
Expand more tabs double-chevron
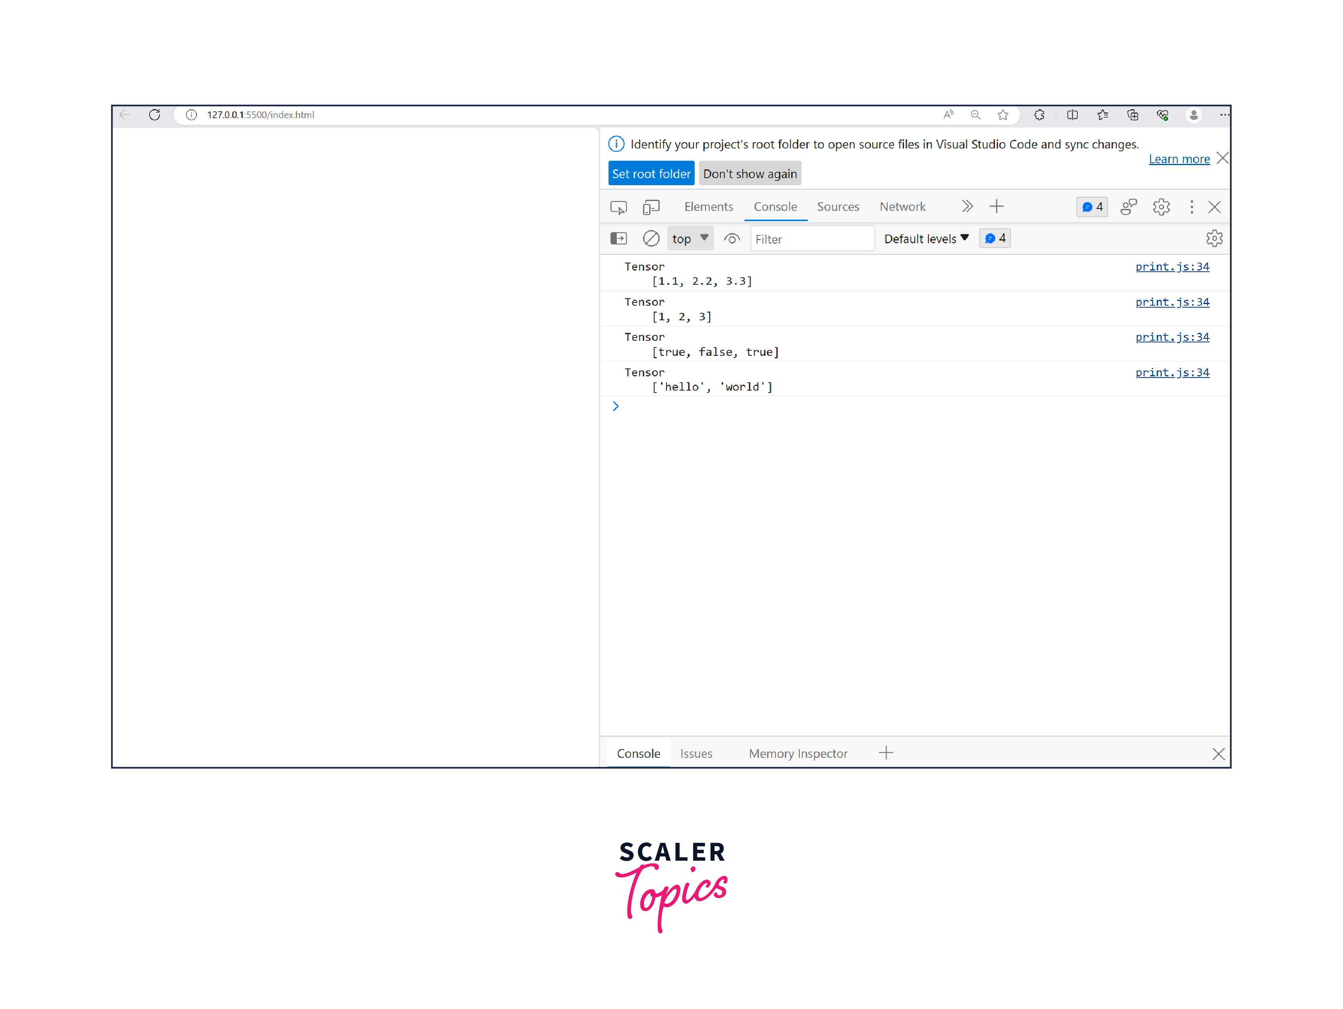(967, 207)
